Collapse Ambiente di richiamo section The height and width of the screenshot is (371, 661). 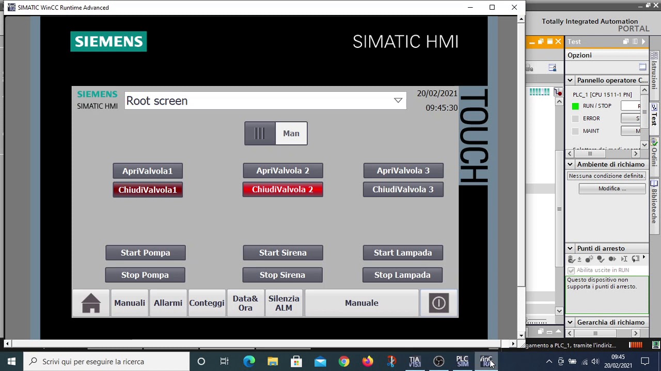point(570,164)
